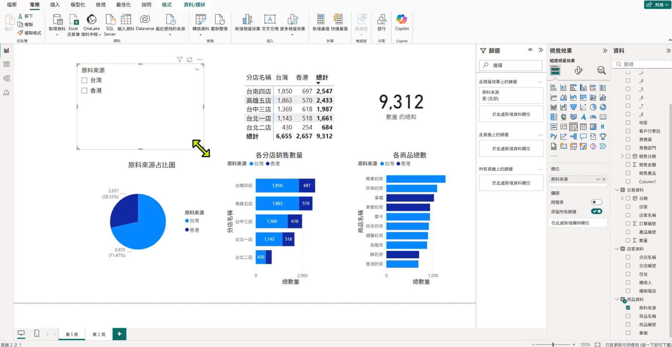Screen dimensions: 672x347
Task: Check the 台灣 checkbox in the slicer
Action: pyautogui.click(x=85, y=80)
